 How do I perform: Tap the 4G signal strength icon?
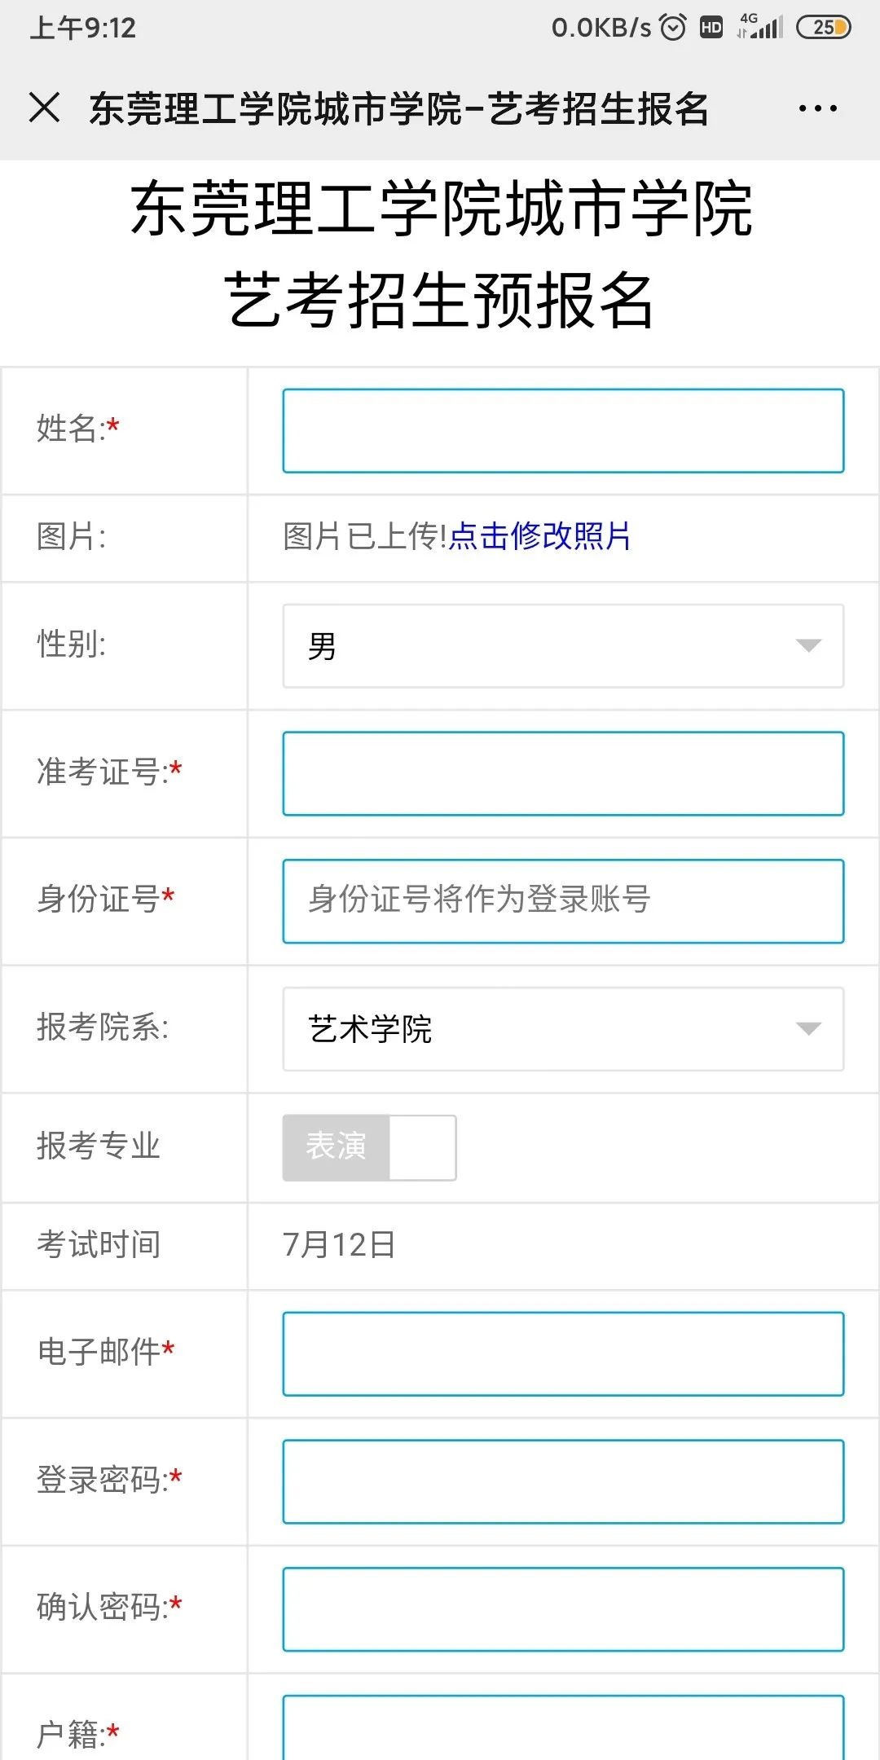click(760, 27)
